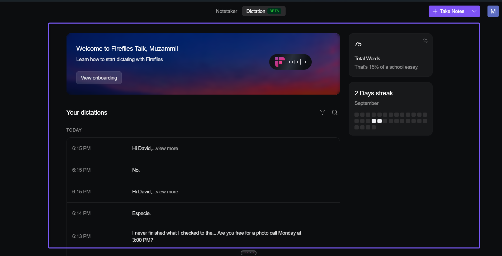Viewport: 502px width, 256px height.
Task: Click the 75 total words count
Action: tap(358, 44)
